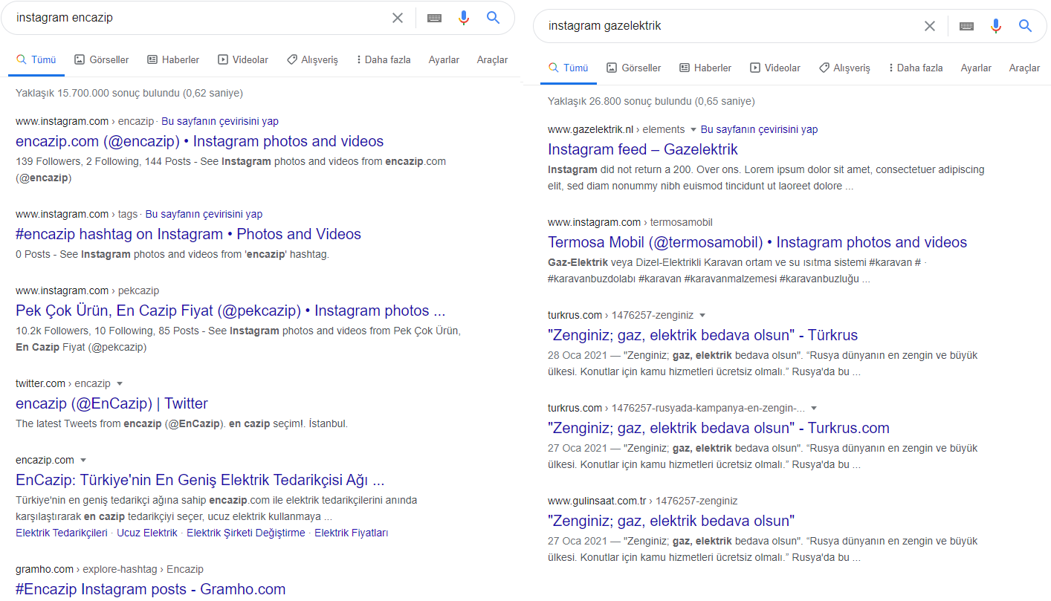Open Ayarlar in the encazip results page

(444, 59)
